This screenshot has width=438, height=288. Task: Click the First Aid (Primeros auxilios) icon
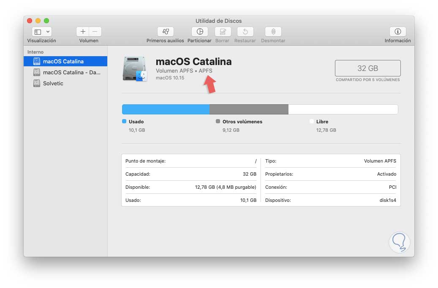(165, 32)
